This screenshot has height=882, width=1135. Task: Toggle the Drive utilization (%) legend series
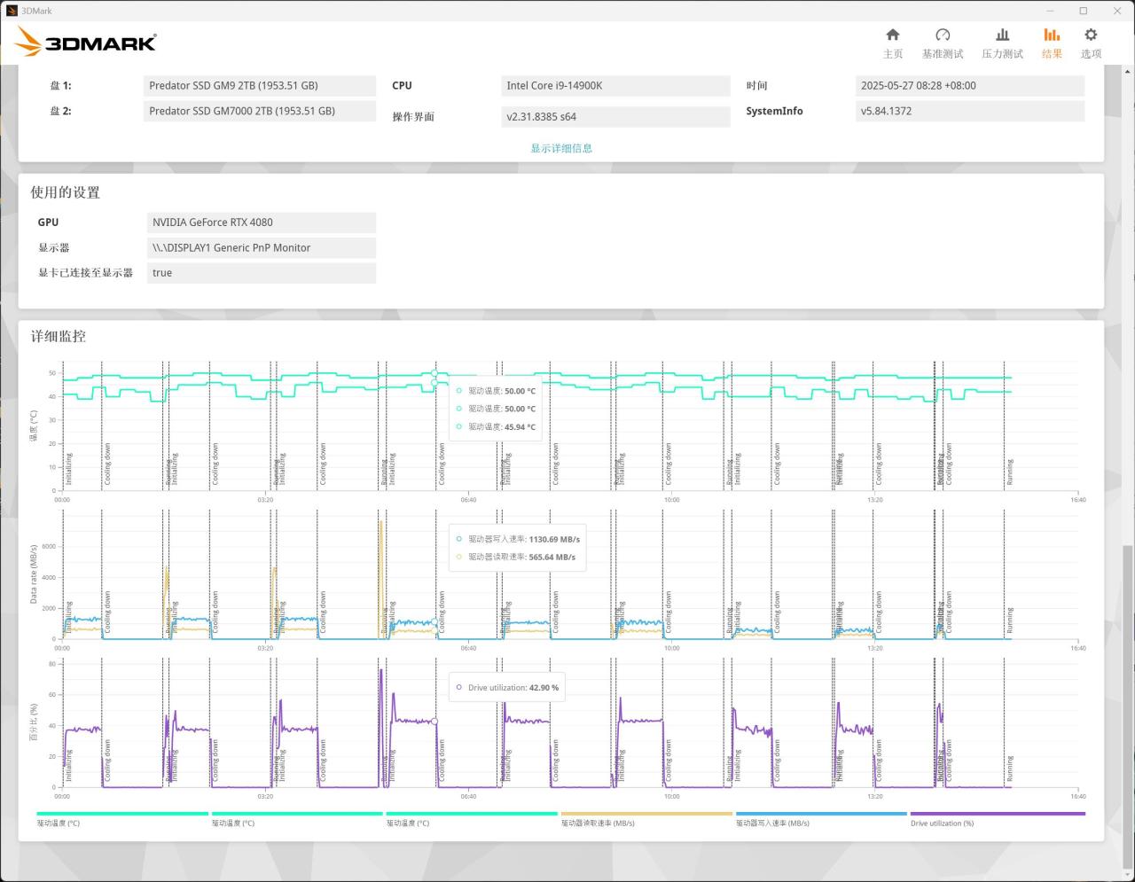[997, 818]
